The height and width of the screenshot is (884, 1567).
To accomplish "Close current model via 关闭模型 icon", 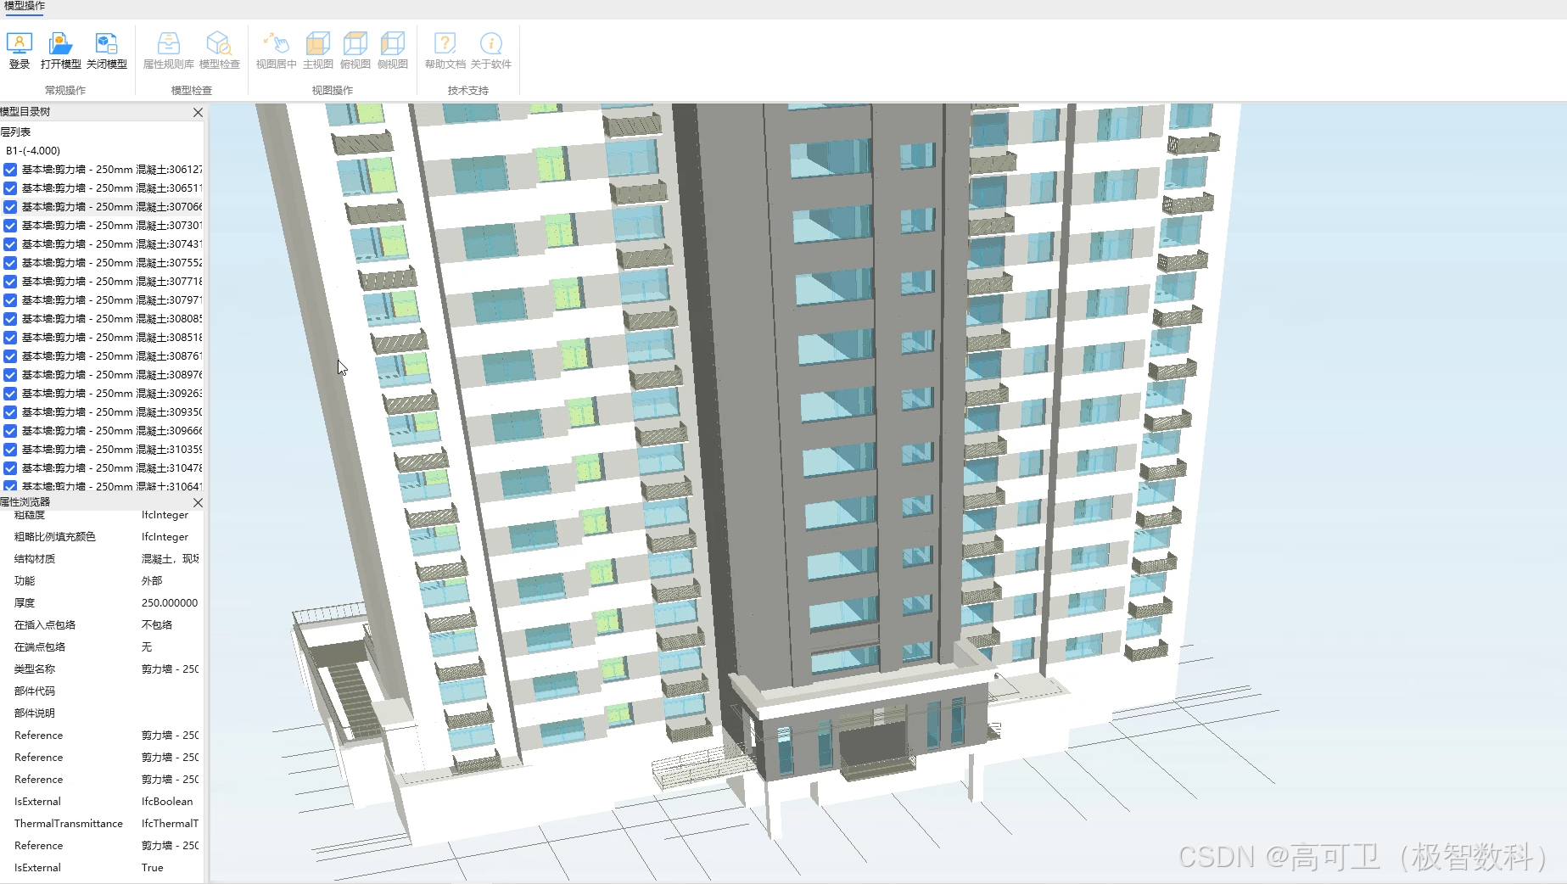I will click(105, 49).
